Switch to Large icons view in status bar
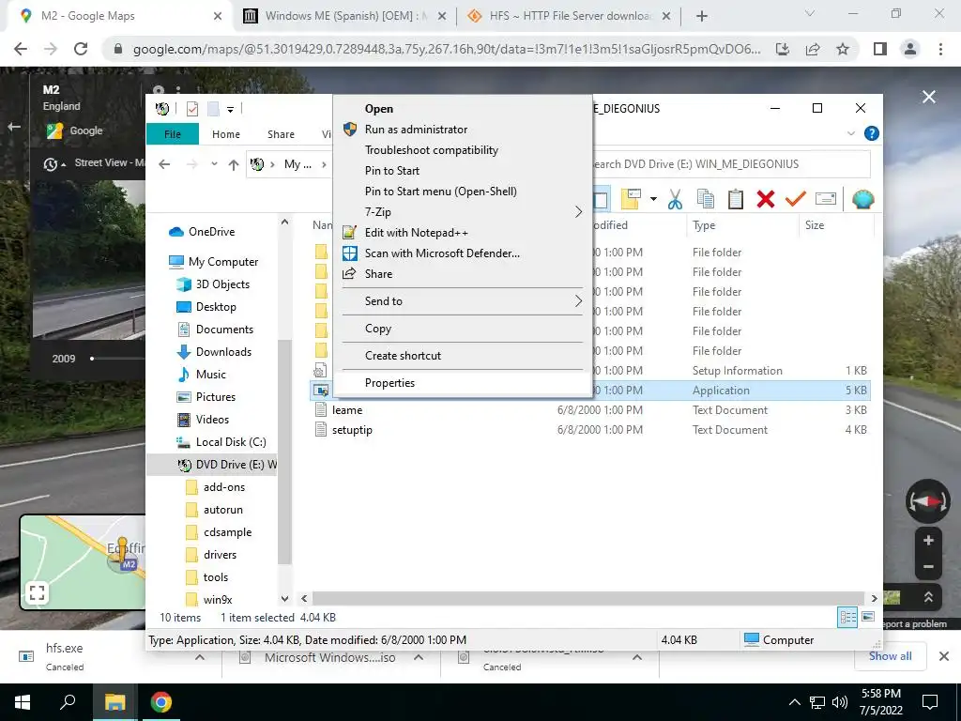 [868, 618]
